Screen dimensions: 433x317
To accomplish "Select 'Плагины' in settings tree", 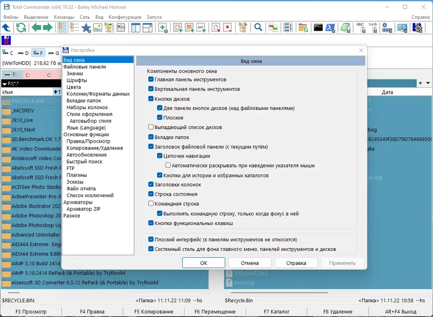I will [77, 175].
